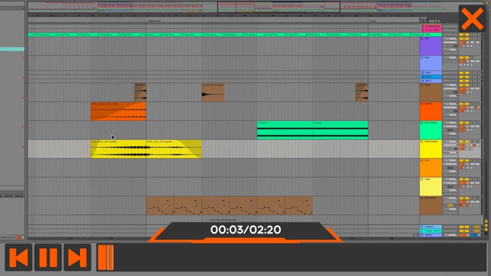Select the Vocal Snips track header

[x=431, y=205]
